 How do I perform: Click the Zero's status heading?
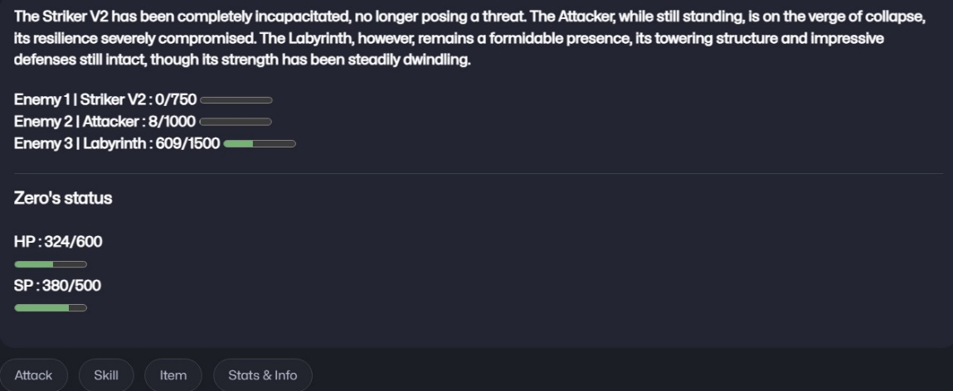coord(63,199)
